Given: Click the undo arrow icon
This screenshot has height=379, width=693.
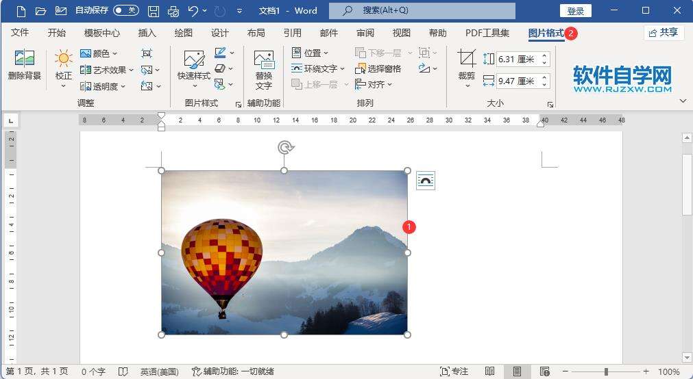Looking at the screenshot, I should pos(193,10).
